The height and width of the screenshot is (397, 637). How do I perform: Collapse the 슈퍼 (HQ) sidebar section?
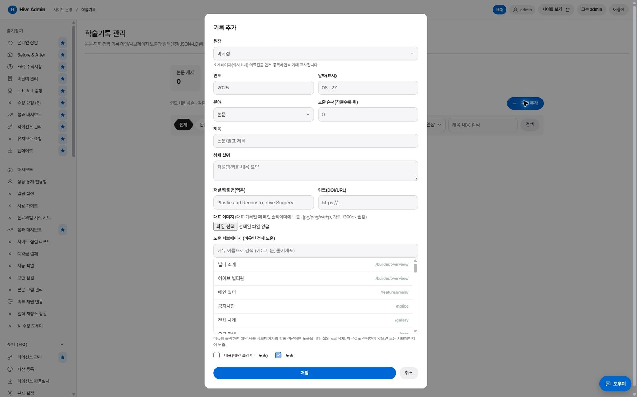pos(62,344)
